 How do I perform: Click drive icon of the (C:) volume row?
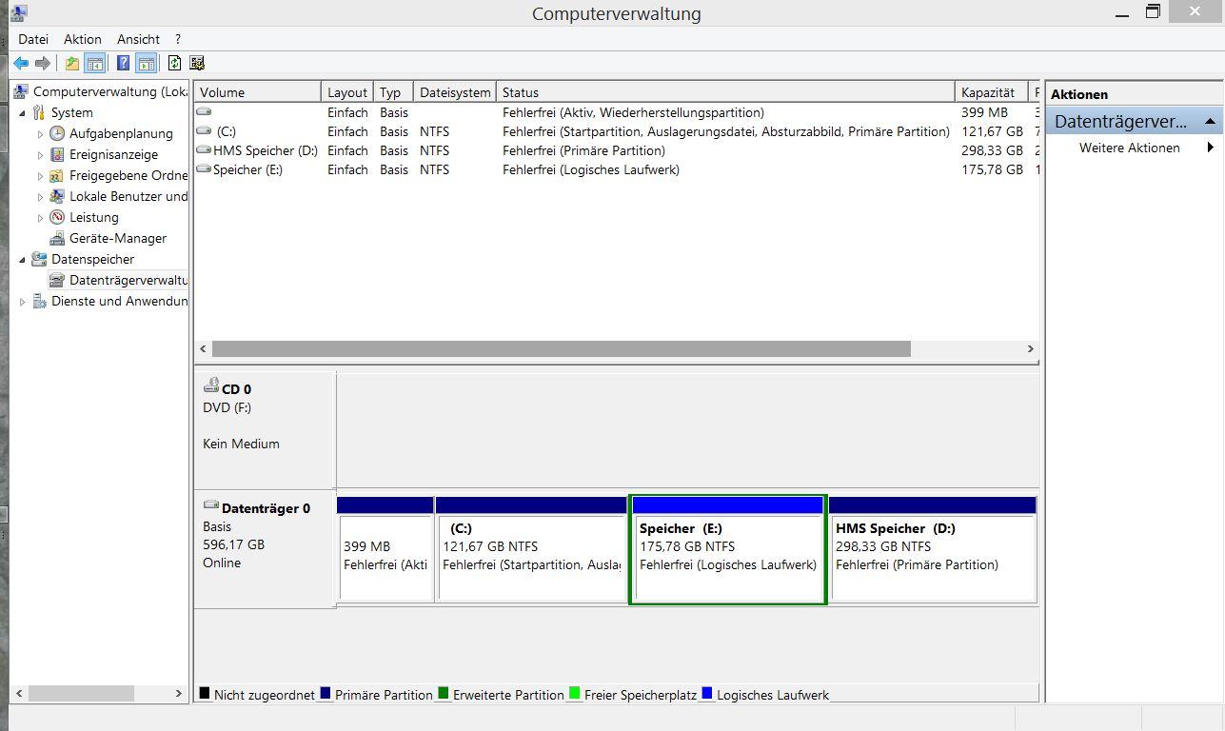[x=204, y=130]
